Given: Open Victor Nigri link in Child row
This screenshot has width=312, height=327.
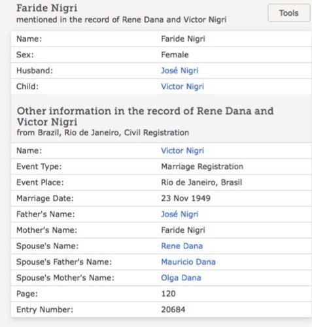Looking at the screenshot, I should 182,86.
